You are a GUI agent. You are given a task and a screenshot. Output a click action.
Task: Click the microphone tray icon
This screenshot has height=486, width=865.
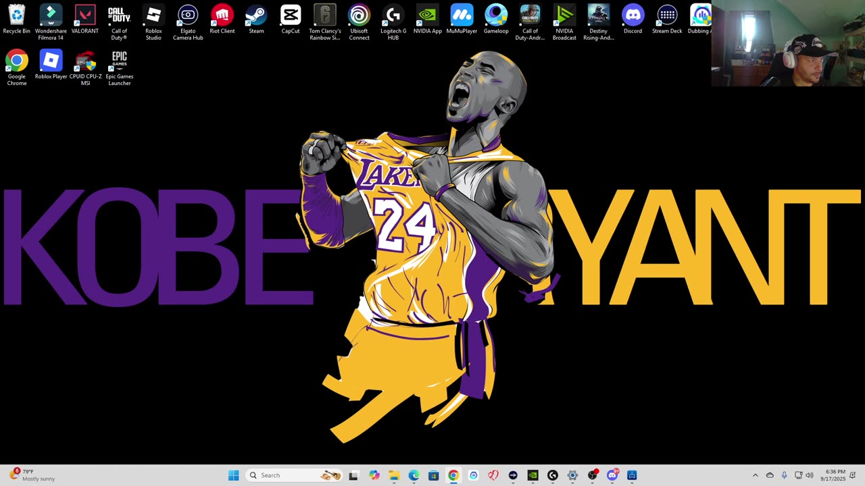tap(784, 475)
